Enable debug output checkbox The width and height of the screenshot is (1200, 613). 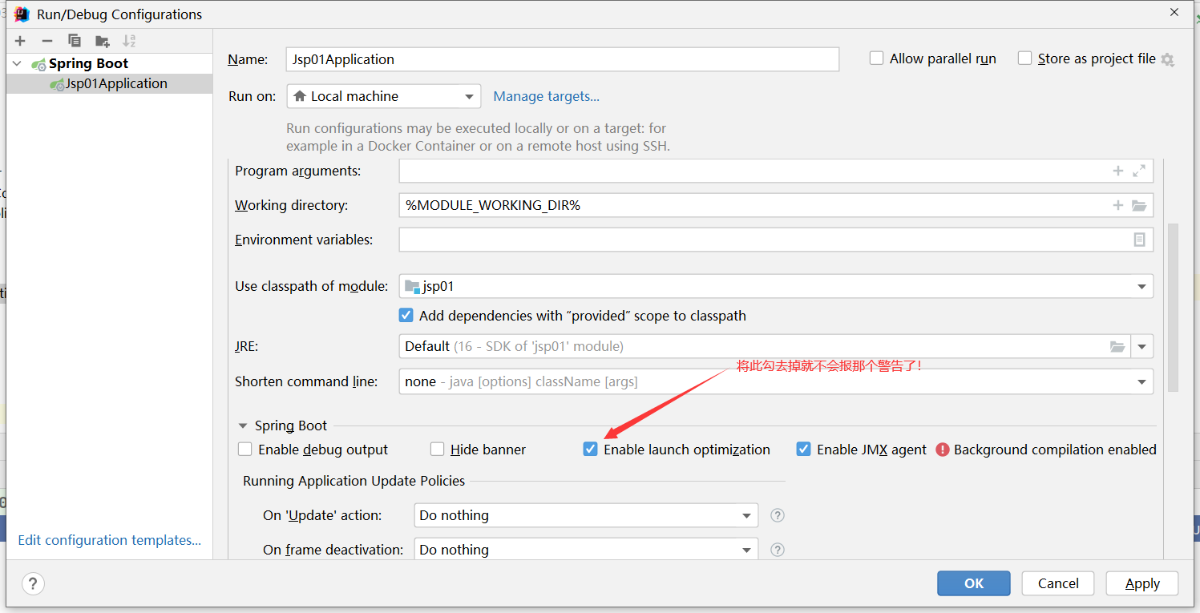click(244, 450)
